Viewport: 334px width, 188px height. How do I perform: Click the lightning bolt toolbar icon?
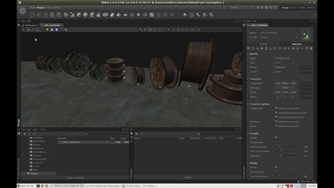[185, 15]
